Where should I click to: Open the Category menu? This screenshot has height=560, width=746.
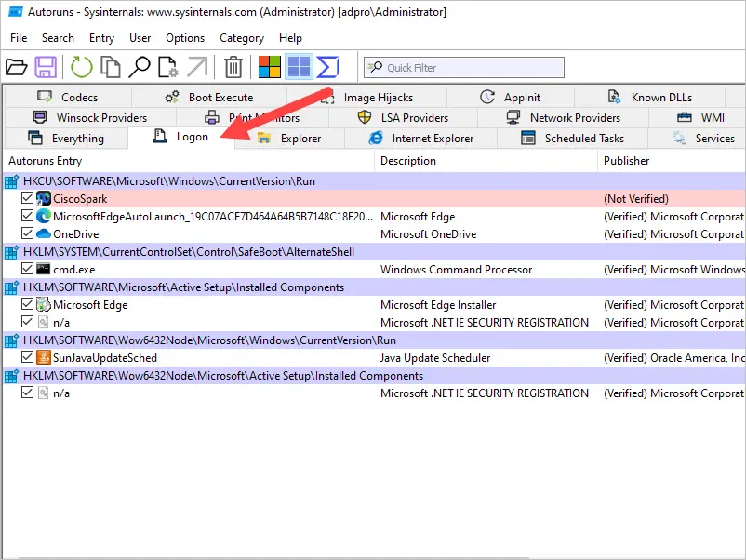point(242,38)
